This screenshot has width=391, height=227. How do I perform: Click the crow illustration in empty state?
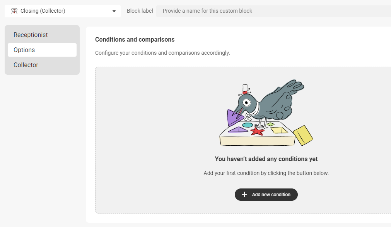[x=266, y=113]
